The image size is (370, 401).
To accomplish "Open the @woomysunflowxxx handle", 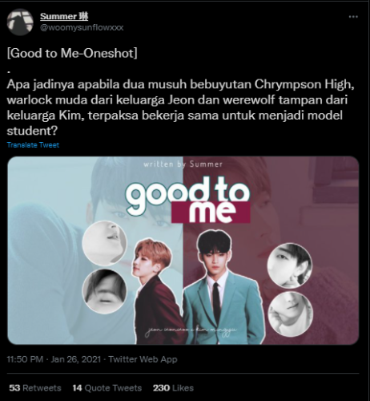I will tap(82, 27).
